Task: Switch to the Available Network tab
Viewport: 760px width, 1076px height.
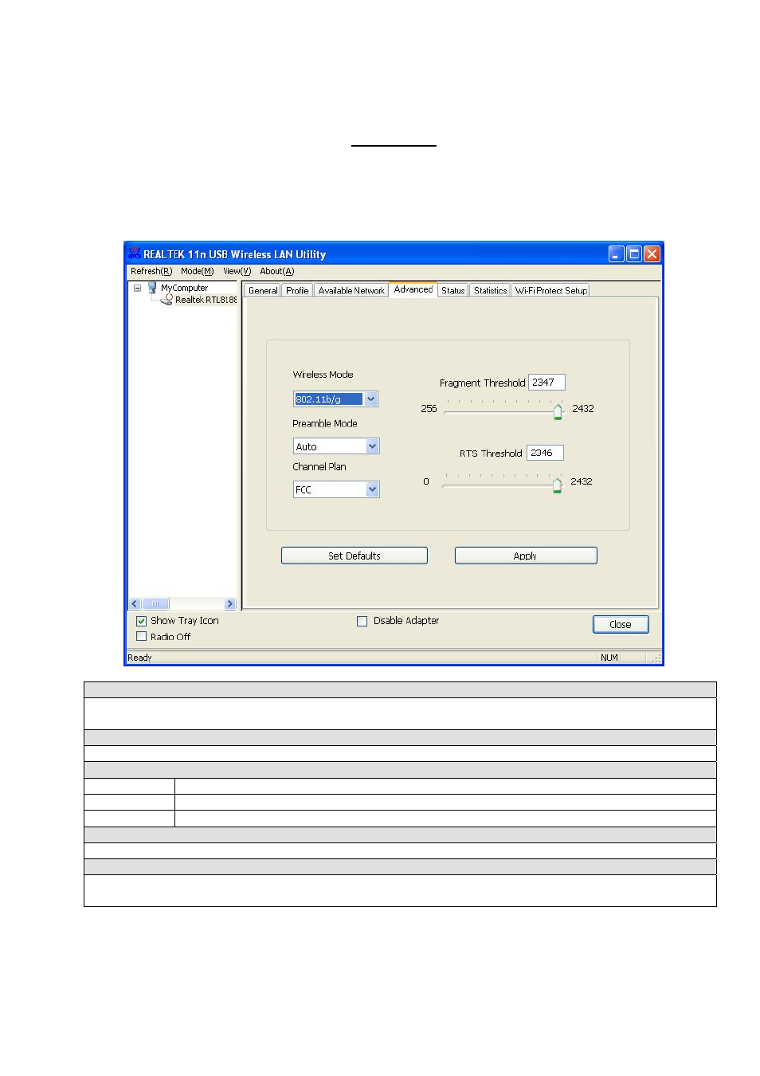Action: pyautogui.click(x=351, y=291)
